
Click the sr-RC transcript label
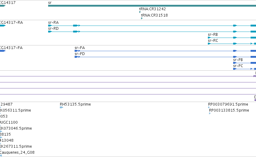point(213,41)
